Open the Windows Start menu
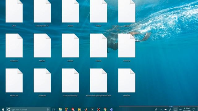The image size is (198, 111). point(3,109)
